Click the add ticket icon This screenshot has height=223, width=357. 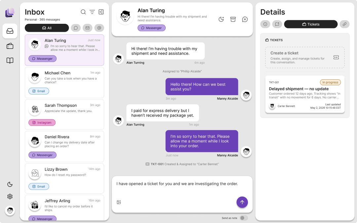click(x=336, y=57)
